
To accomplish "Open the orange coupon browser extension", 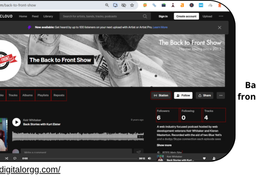I will 145,5.
